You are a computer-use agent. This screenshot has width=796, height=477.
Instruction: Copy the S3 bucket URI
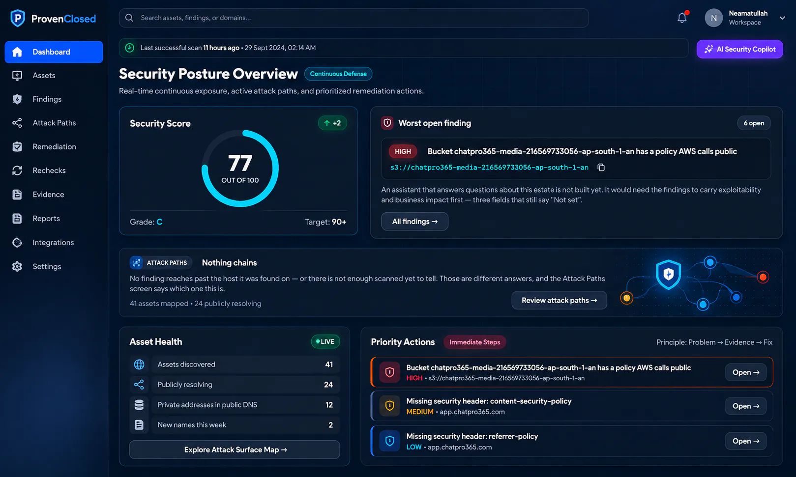point(601,168)
